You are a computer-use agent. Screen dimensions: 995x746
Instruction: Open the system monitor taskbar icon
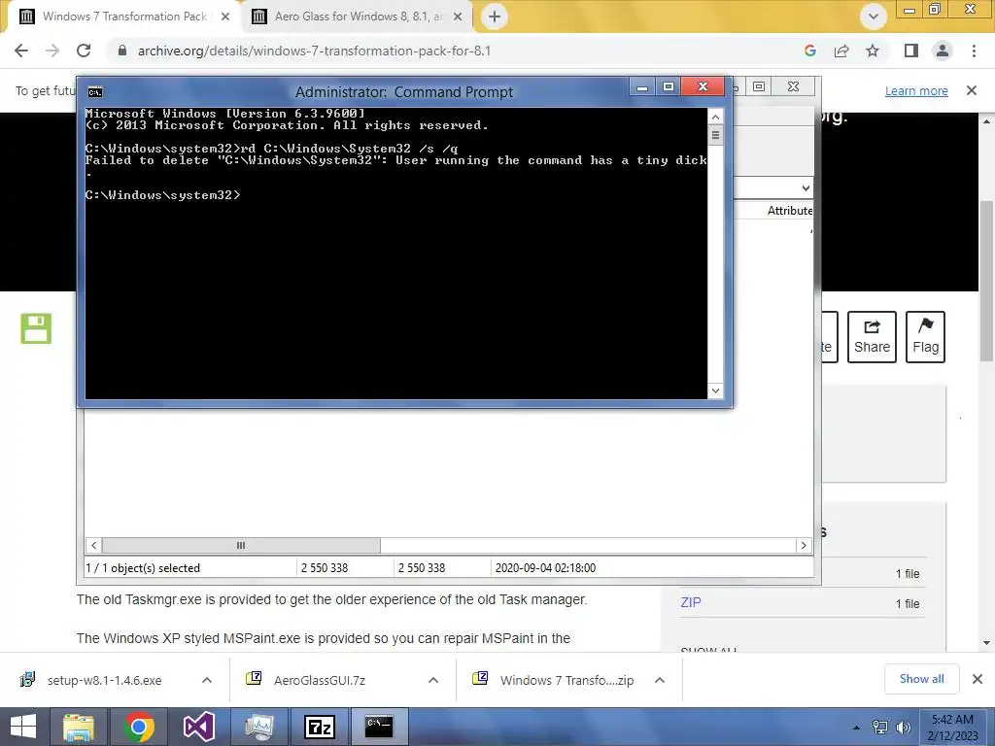258,727
